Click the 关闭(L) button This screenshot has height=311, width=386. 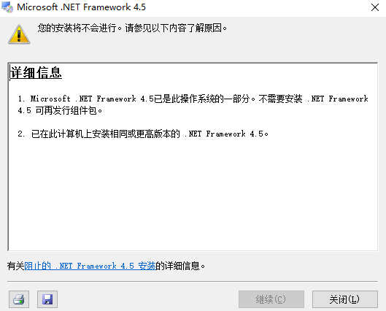345,299
